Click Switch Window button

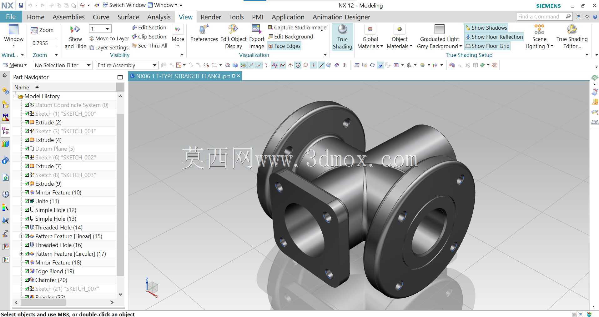124,5
